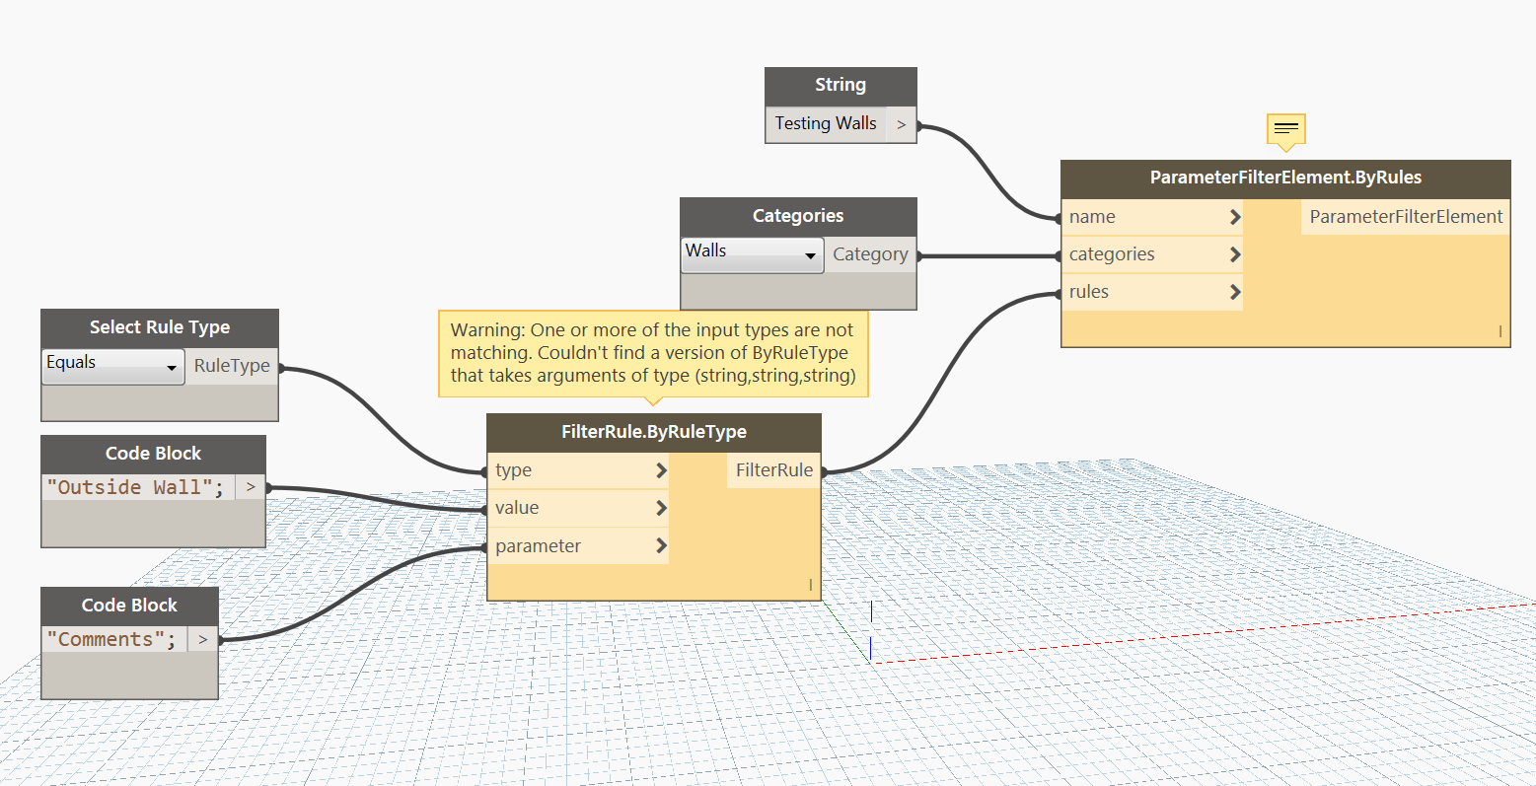This screenshot has width=1536, height=786.
Task: Click the chevron beside the parameter input
Action: 661,545
